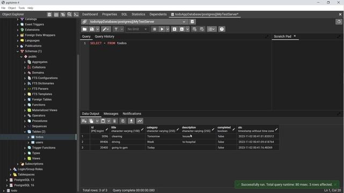Screen dimensions: 344x193
Task: Open save options dropdown arrow
Action: click(97, 29)
